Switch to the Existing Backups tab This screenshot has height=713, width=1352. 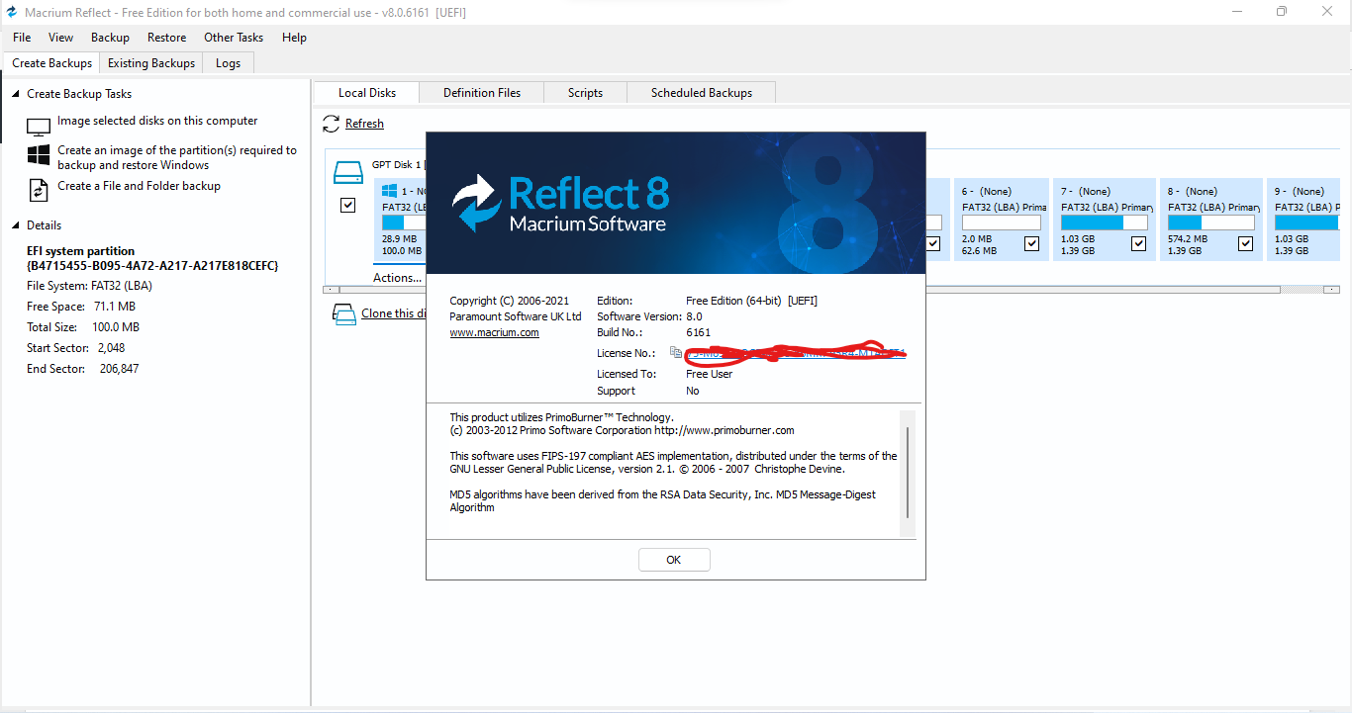(151, 63)
